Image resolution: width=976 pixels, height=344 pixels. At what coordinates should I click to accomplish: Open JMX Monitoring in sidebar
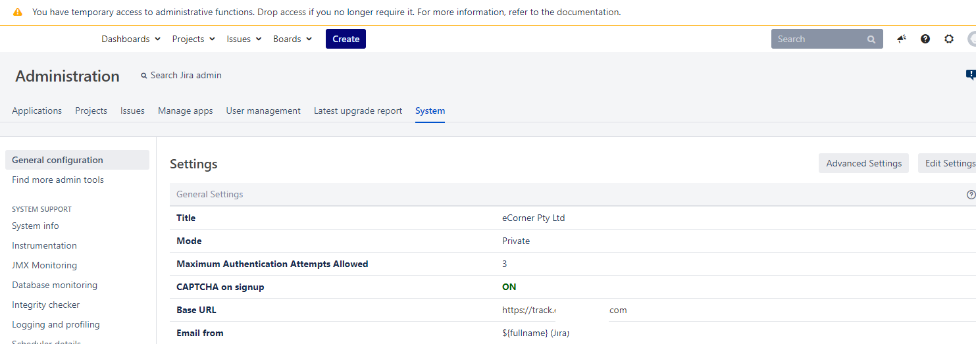click(44, 265)
